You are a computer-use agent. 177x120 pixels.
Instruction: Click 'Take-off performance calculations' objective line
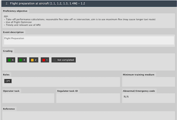80,19
